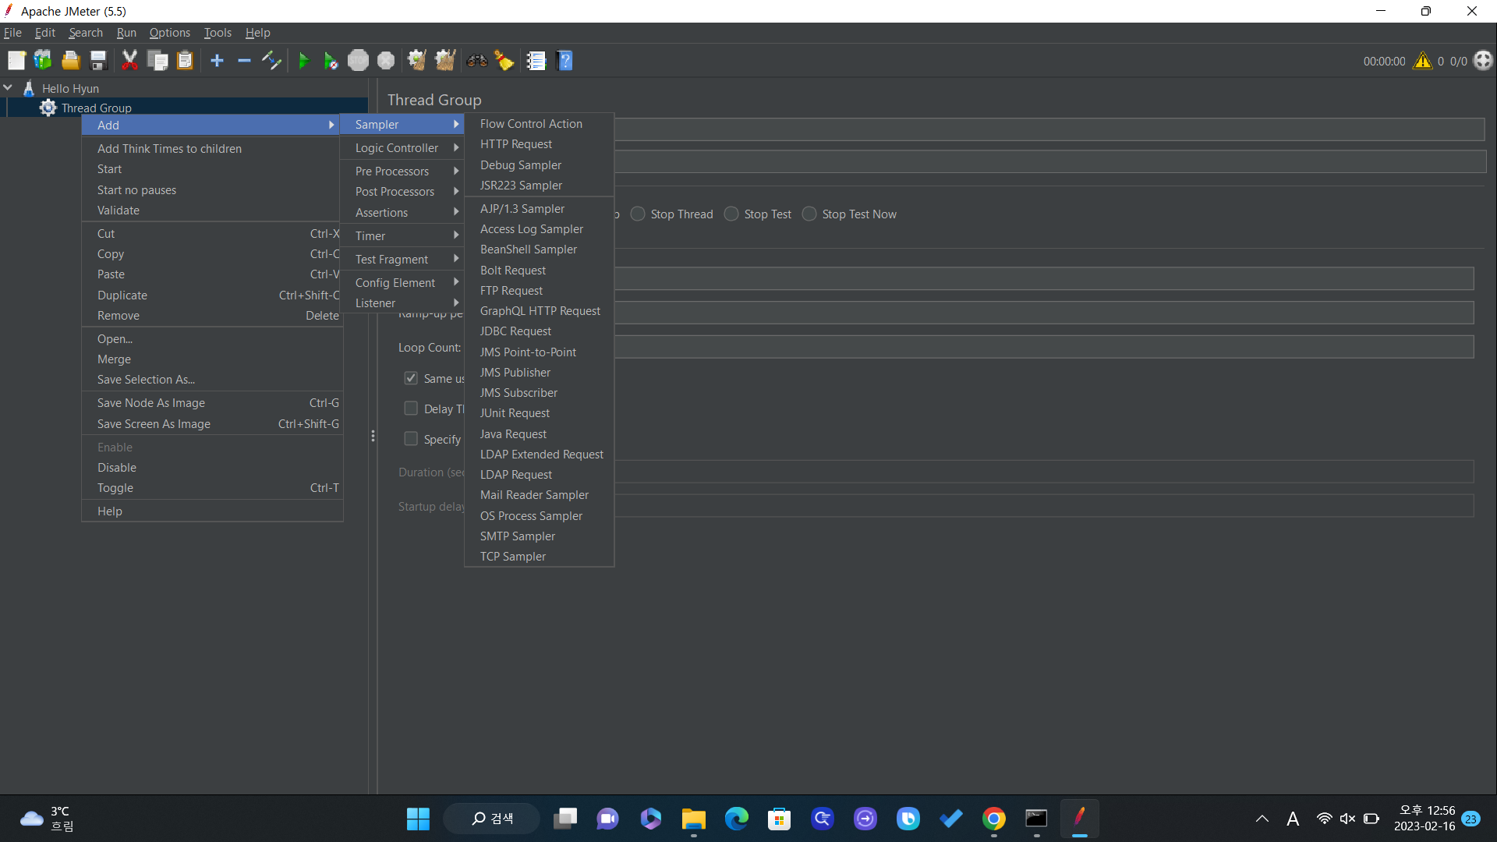
Task: Choose HTTP Request sampler
Action: pyautogui.click(x=540, y=144)
